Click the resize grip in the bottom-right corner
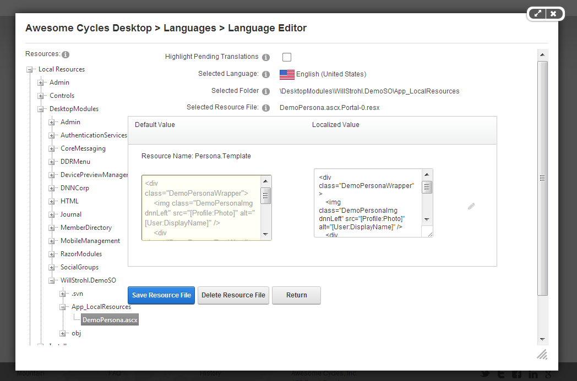 click(x=542, y=355)
